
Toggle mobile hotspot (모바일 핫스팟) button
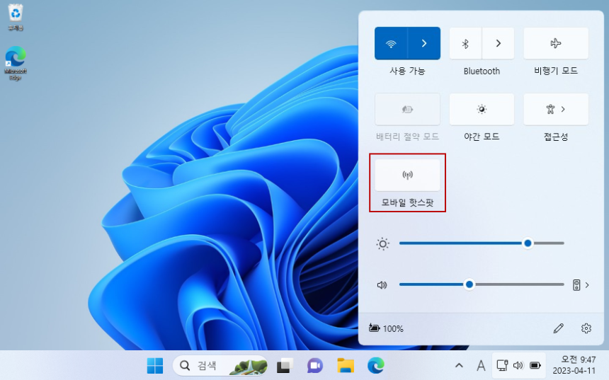[407, 175]
